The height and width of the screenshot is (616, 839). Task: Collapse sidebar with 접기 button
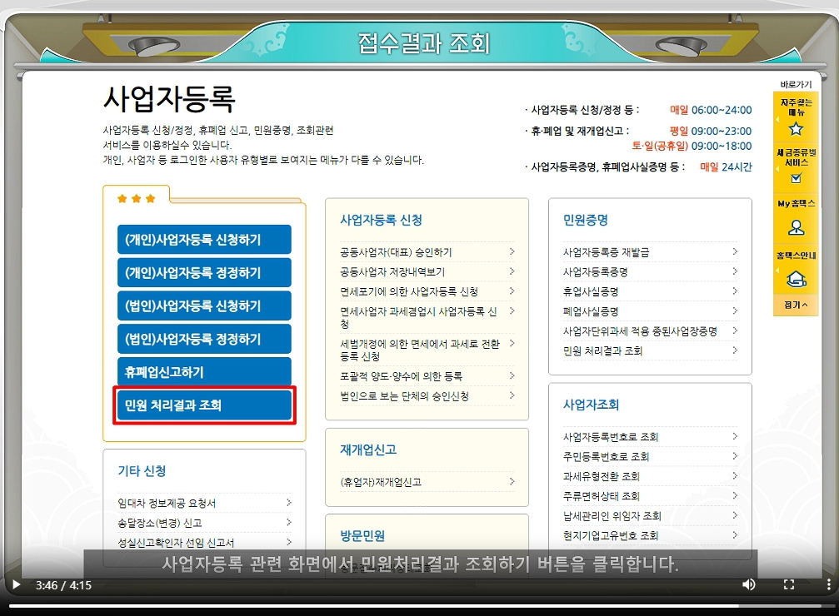[x=796, y=305]
